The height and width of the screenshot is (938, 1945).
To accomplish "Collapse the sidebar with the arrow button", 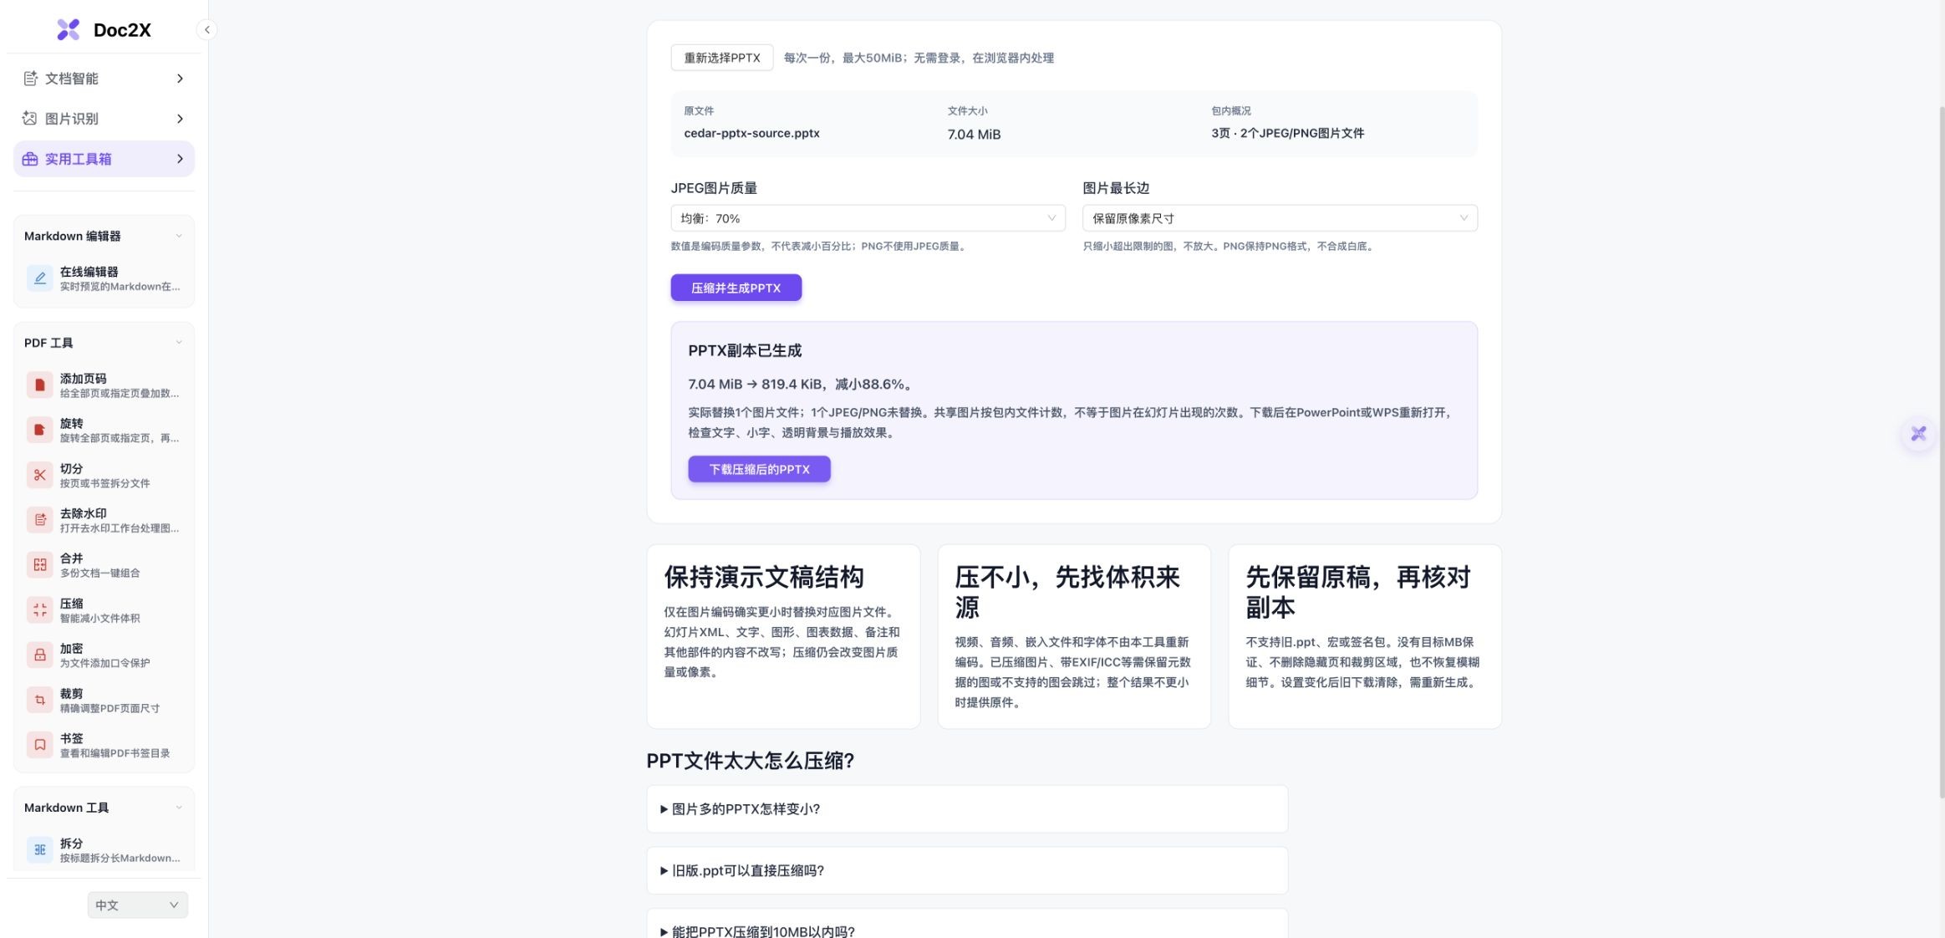I will pyautogui.click(x=207, y=30).
